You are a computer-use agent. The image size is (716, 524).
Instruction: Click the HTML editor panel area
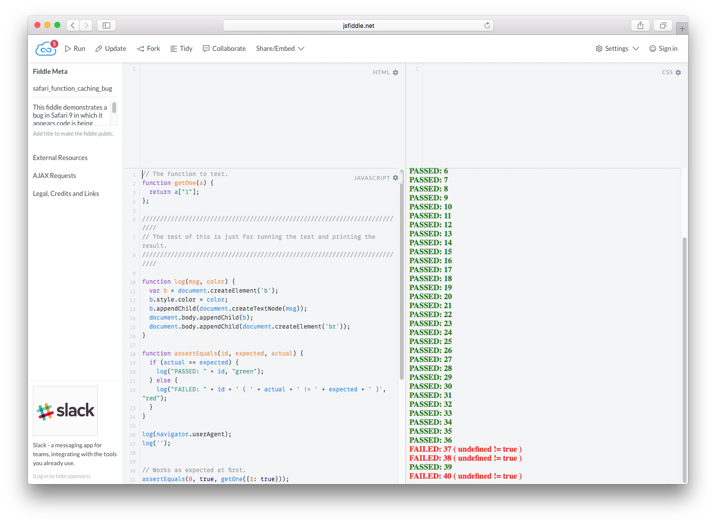click(x=264, y=116)
